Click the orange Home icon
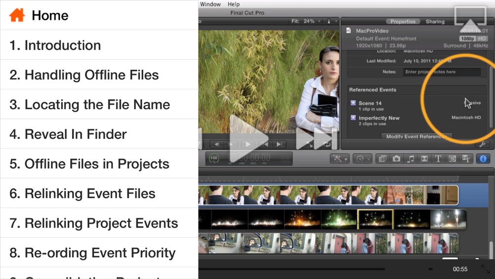Image resolution: width=495 pixels, height=279 pixels. 17,15
